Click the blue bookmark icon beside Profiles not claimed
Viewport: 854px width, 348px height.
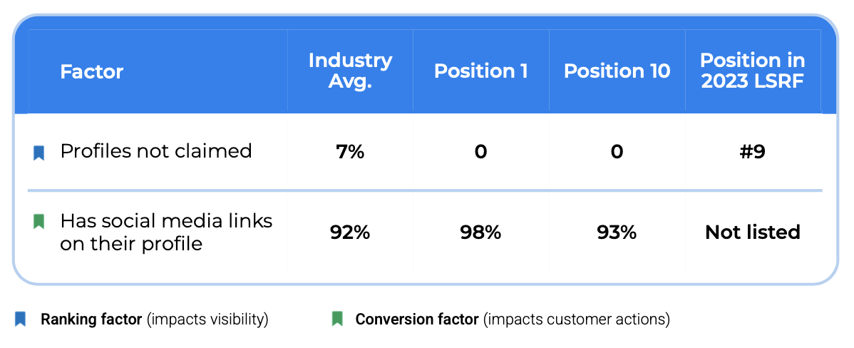[39, 153]
